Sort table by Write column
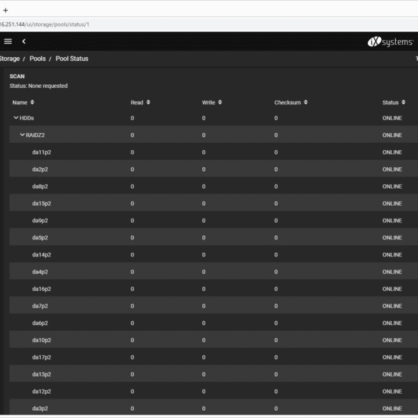This screenshot has height=418, width=418. click(x=220, y=102)
